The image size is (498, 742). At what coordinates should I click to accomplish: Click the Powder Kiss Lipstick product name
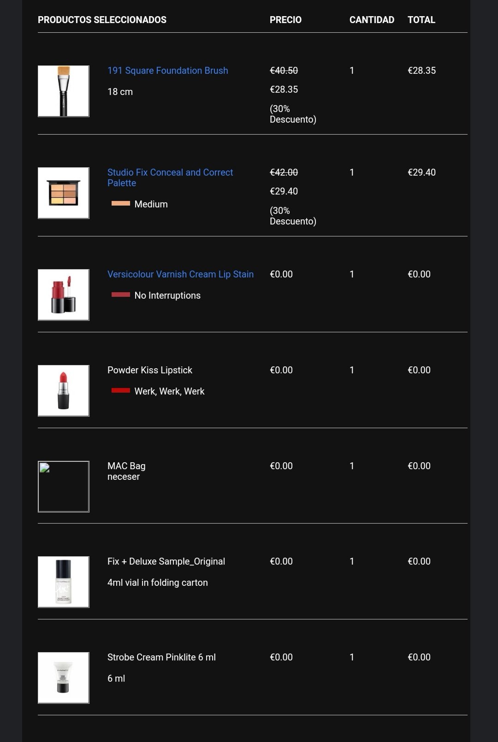[150, 370]
